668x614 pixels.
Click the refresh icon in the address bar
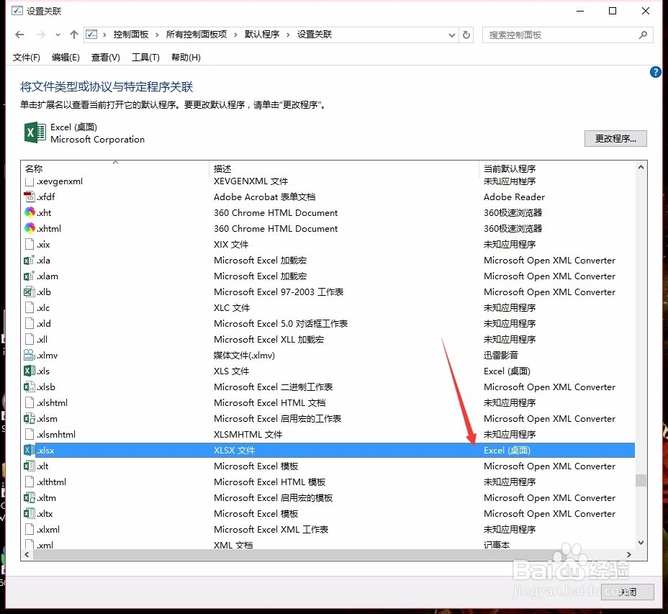467,34
